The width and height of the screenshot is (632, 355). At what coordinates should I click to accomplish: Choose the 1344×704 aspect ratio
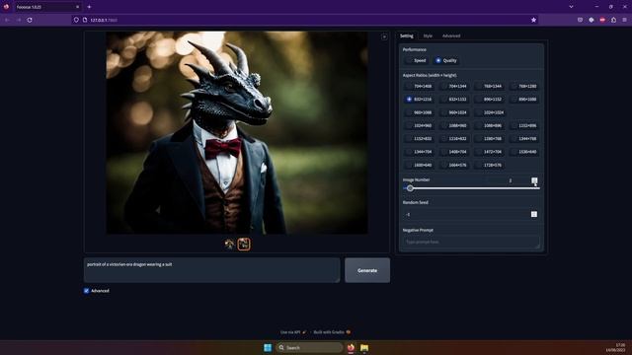[x=419, y=152]
